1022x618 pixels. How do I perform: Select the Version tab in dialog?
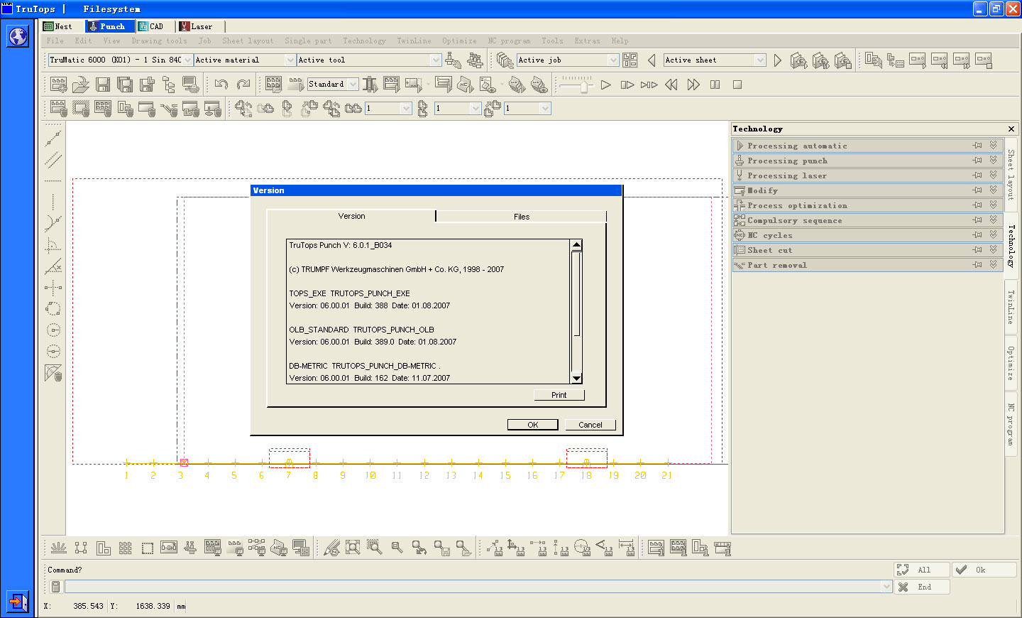[351, 216]
